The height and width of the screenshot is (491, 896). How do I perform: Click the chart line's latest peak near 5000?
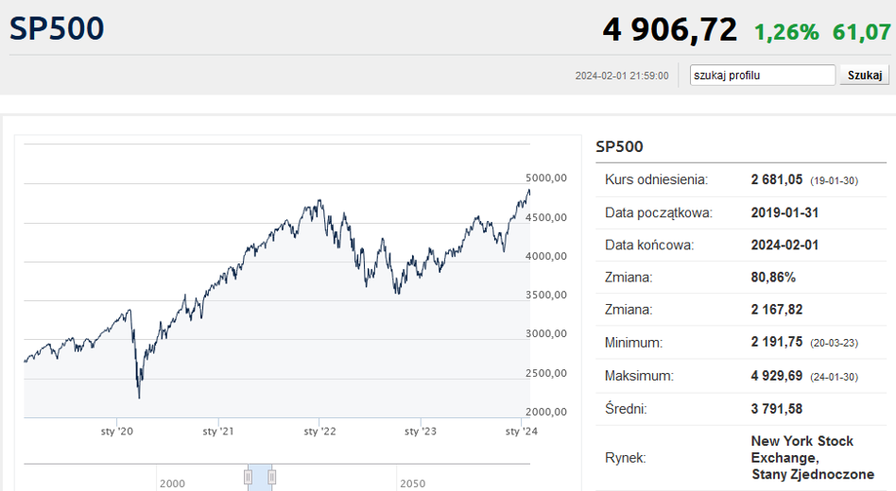click(528, 191)
